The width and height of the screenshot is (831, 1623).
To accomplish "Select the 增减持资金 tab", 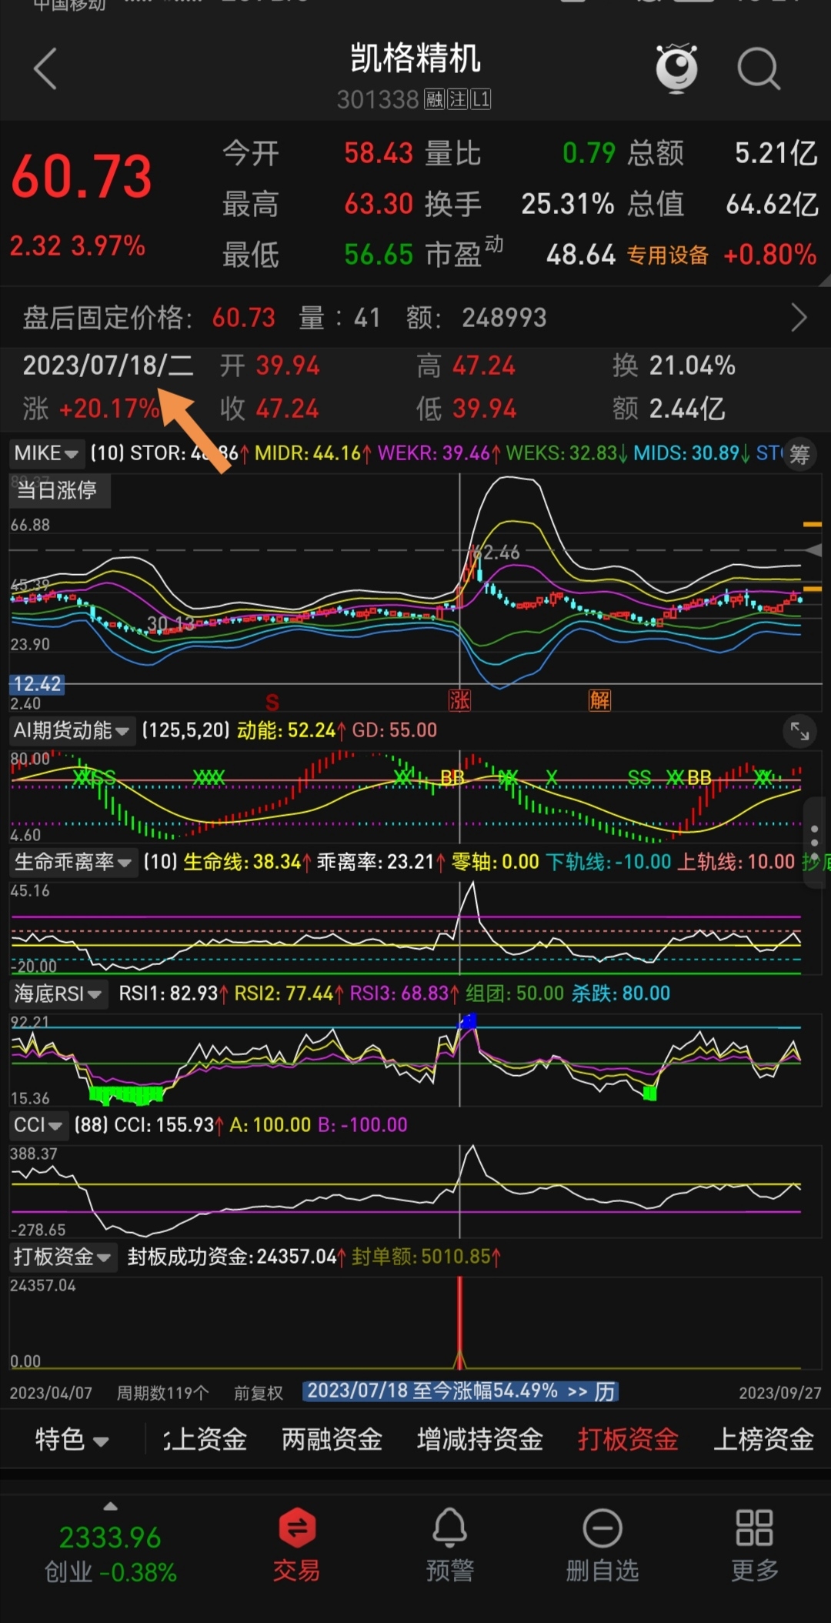I will (480, 1439).
